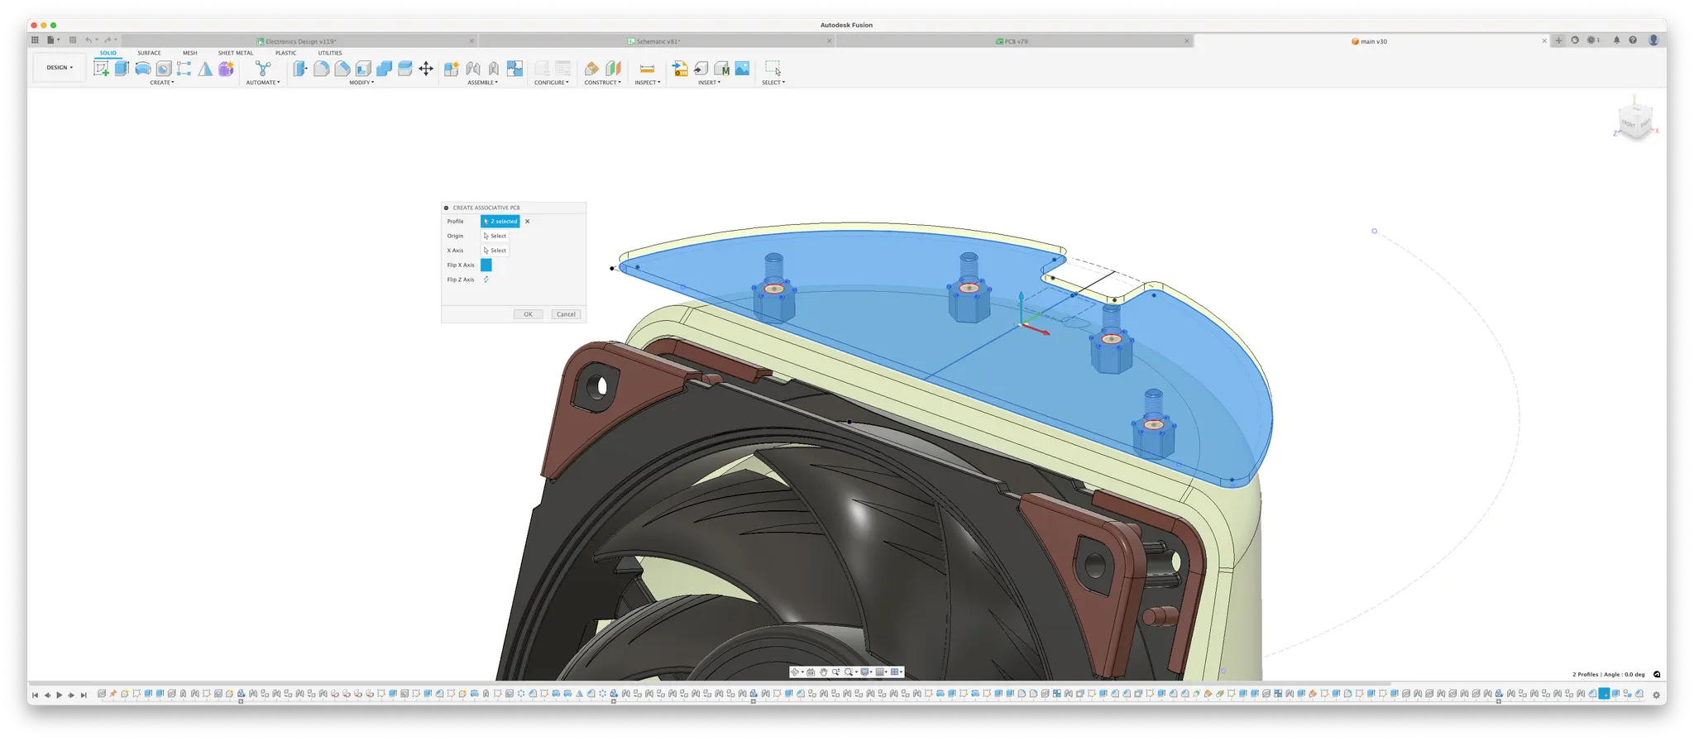
Task: Click the Insert Canvas image icon
Action: pyautogui.click(x=742, y=69)
